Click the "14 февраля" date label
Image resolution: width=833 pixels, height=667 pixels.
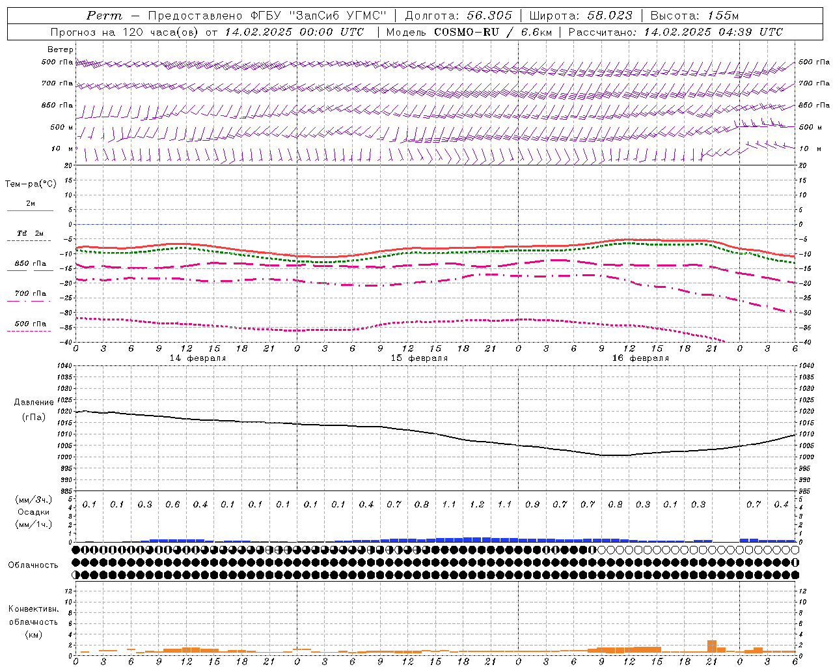pos(198,358)
